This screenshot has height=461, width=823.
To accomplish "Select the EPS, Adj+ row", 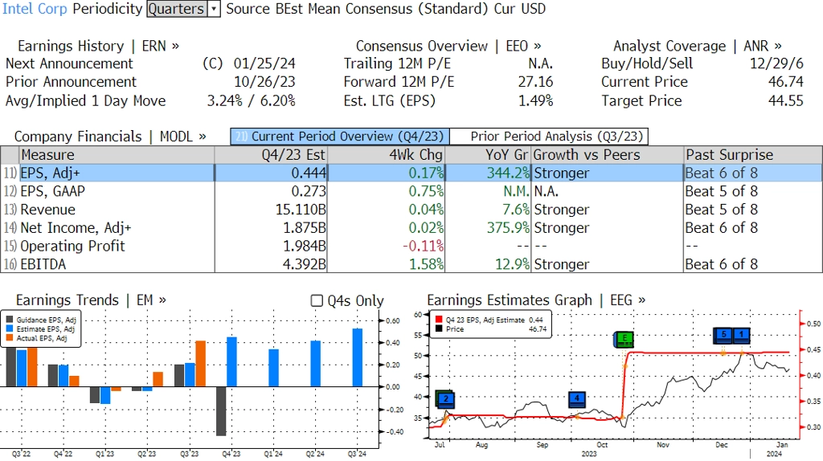I will point(411,173).
